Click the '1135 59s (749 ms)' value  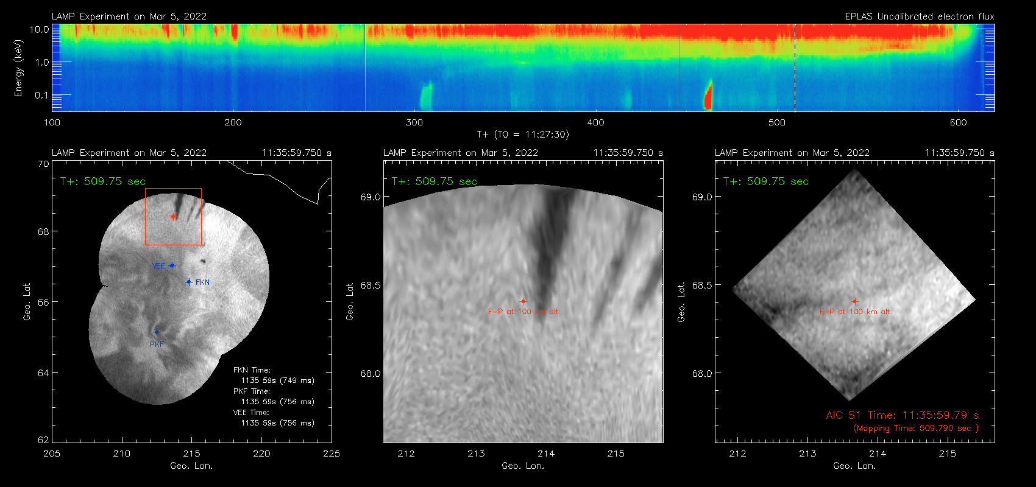(x=278, y=380)
